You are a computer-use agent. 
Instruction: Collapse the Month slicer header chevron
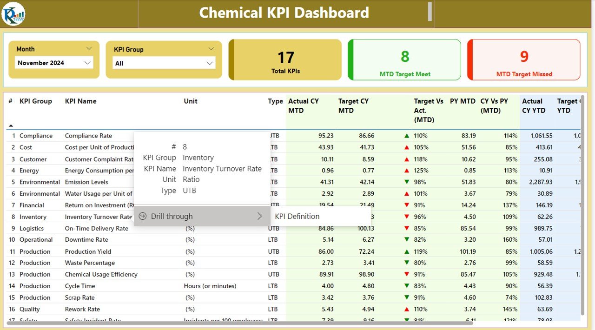coord(89,48)
